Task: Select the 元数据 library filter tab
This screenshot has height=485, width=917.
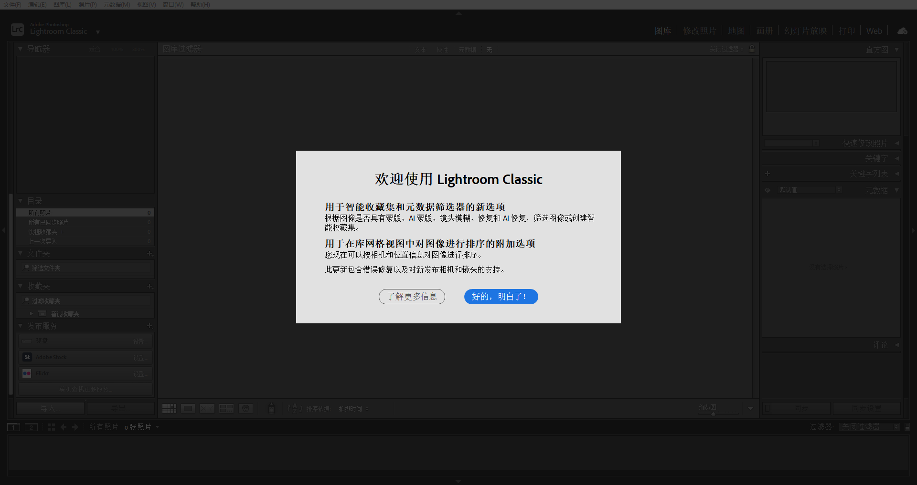Action: point(467,50)
